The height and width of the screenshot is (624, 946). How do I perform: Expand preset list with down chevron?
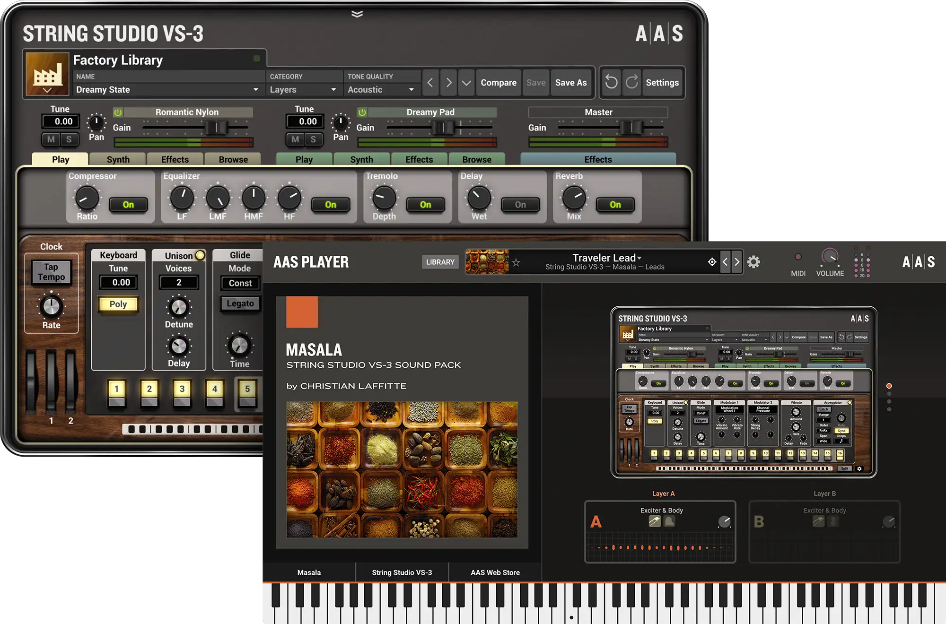(466, 83)
